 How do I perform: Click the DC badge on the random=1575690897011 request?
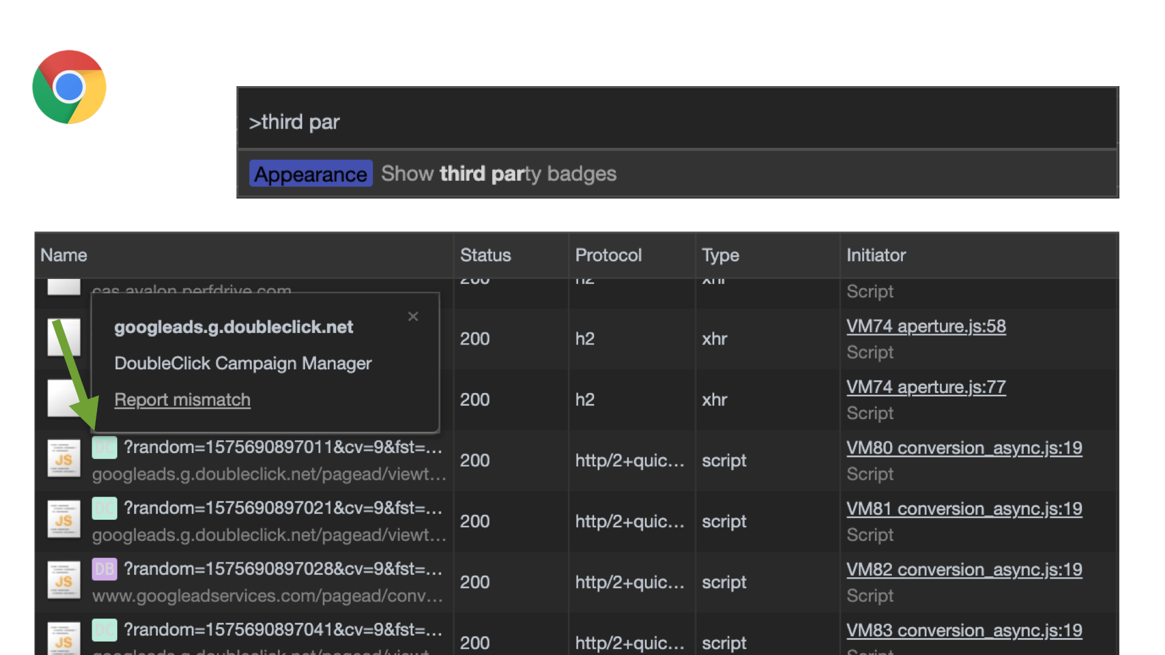coord(104,448)
